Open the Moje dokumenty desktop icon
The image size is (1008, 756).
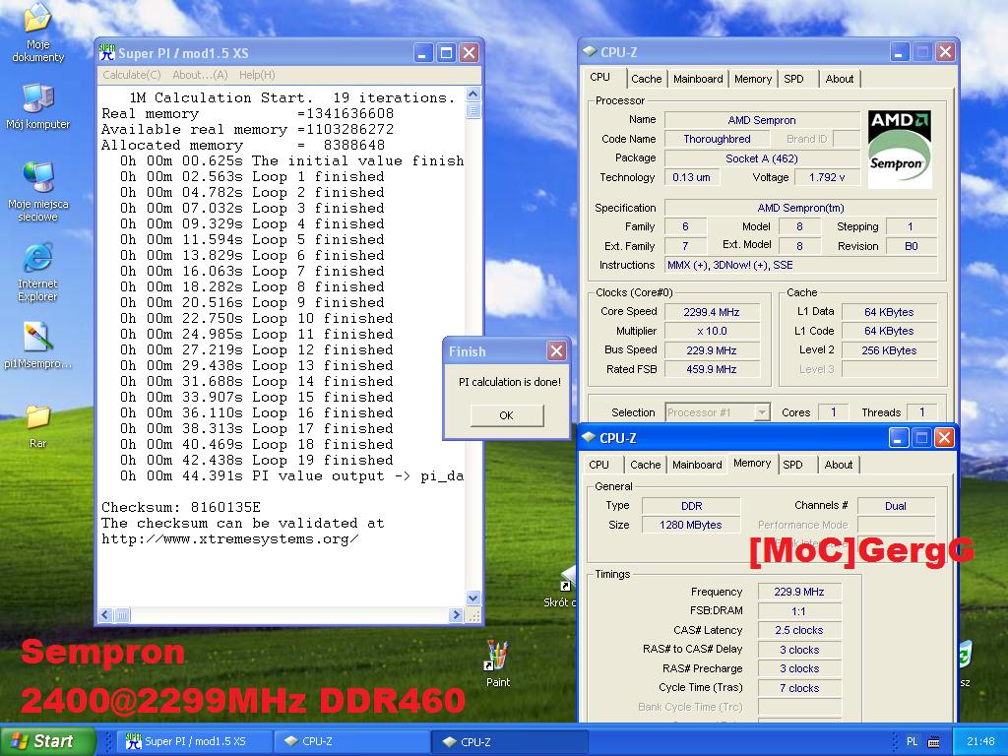[x=38, y=32]
